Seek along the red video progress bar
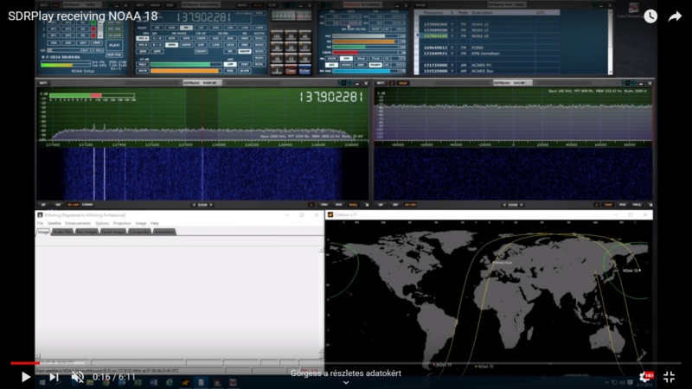The image size is (692, 389). pos(345,363)
